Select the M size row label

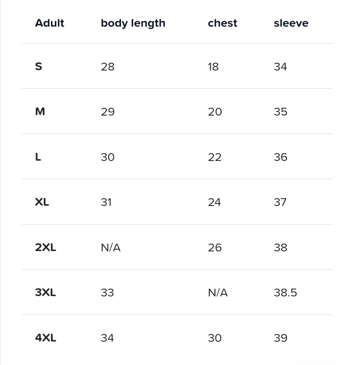coord(40,112)
